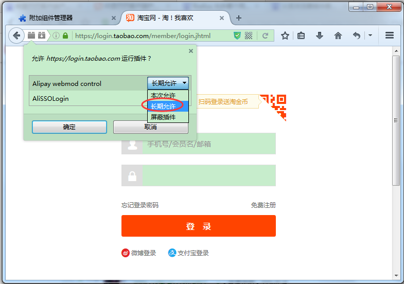The width and height of the screenshot is (404, 284).
Task: Open a new tab with the plus button
Action: coord(238,18)
